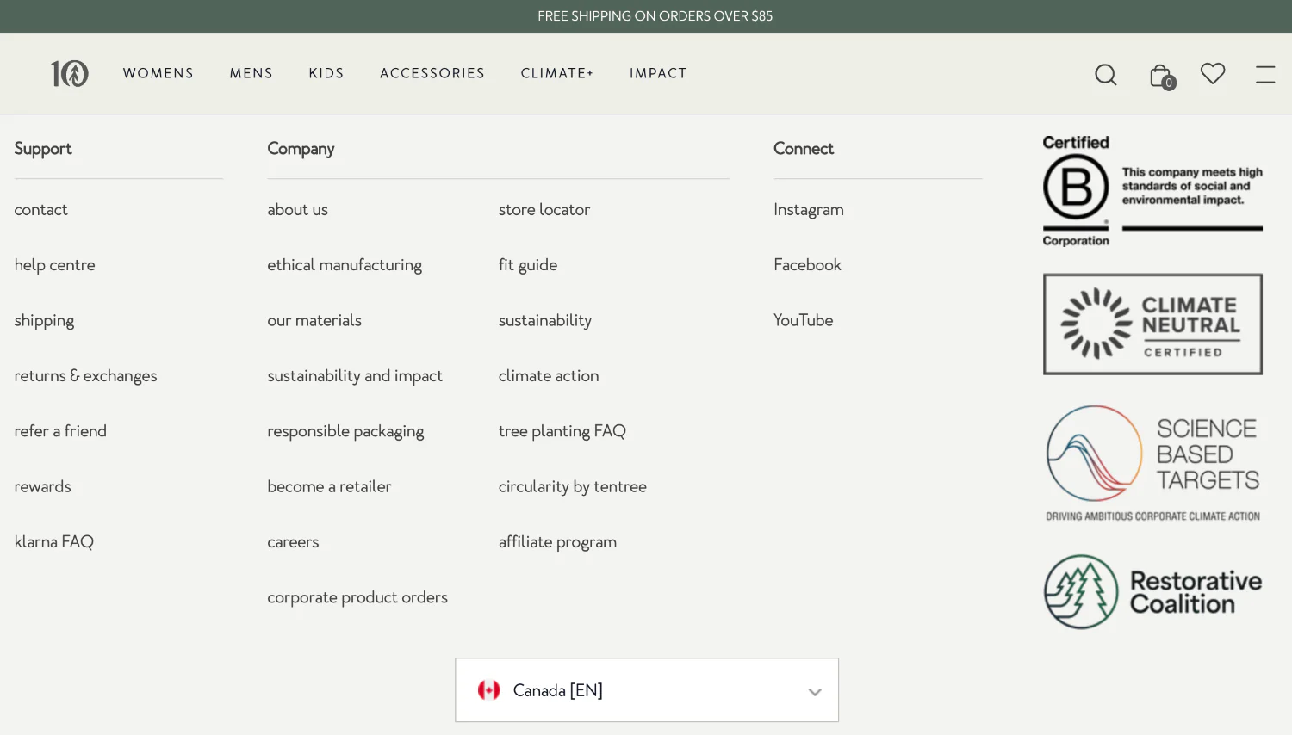Visit the ethical manufacturing page
The image size is (1292, 735).
point(345,265)
